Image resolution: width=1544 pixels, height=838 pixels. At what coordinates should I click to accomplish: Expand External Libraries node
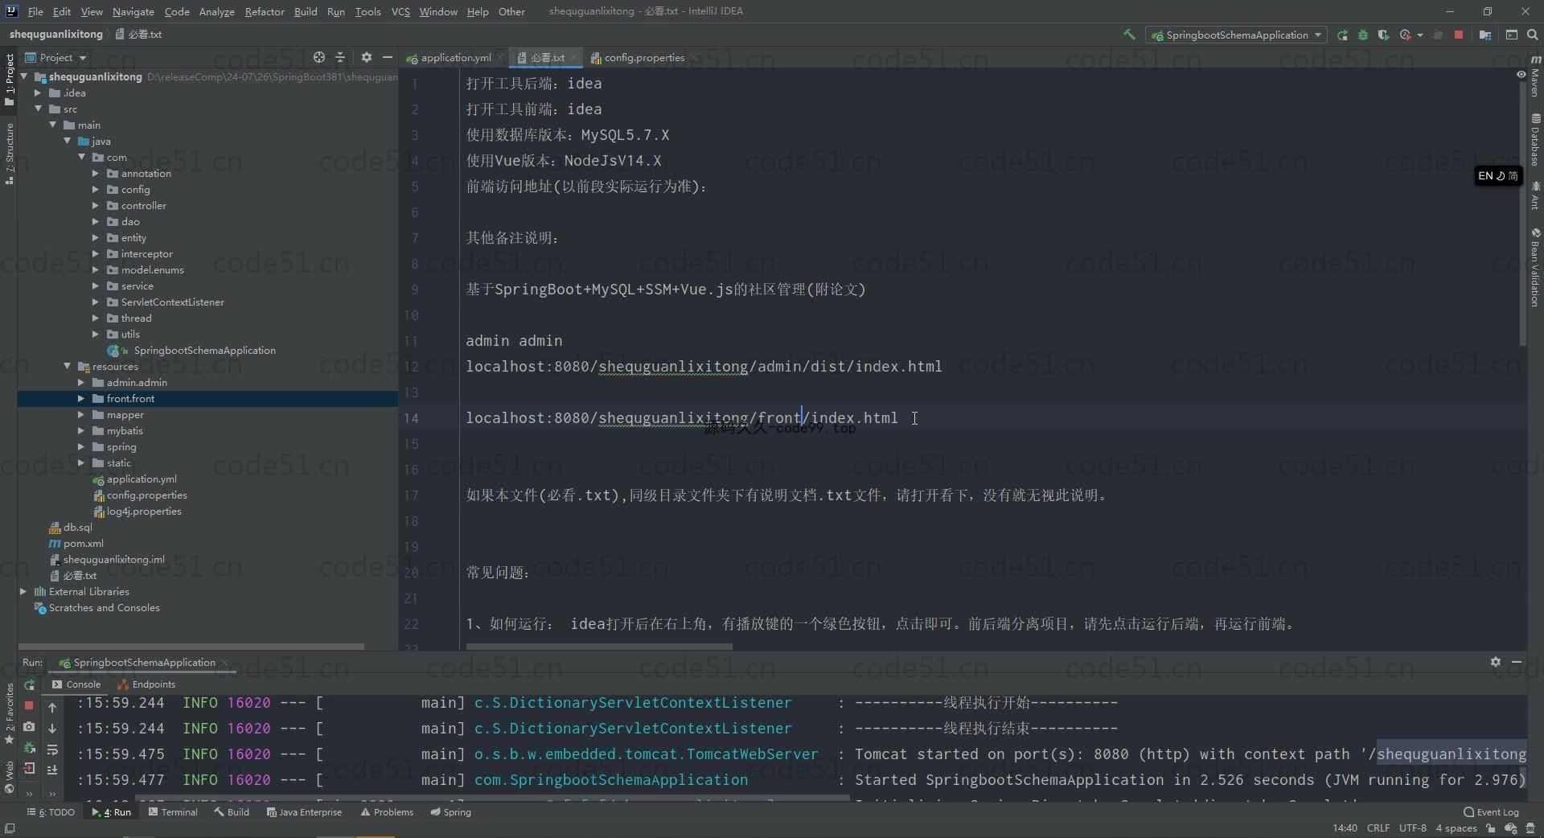pos(23,591)
